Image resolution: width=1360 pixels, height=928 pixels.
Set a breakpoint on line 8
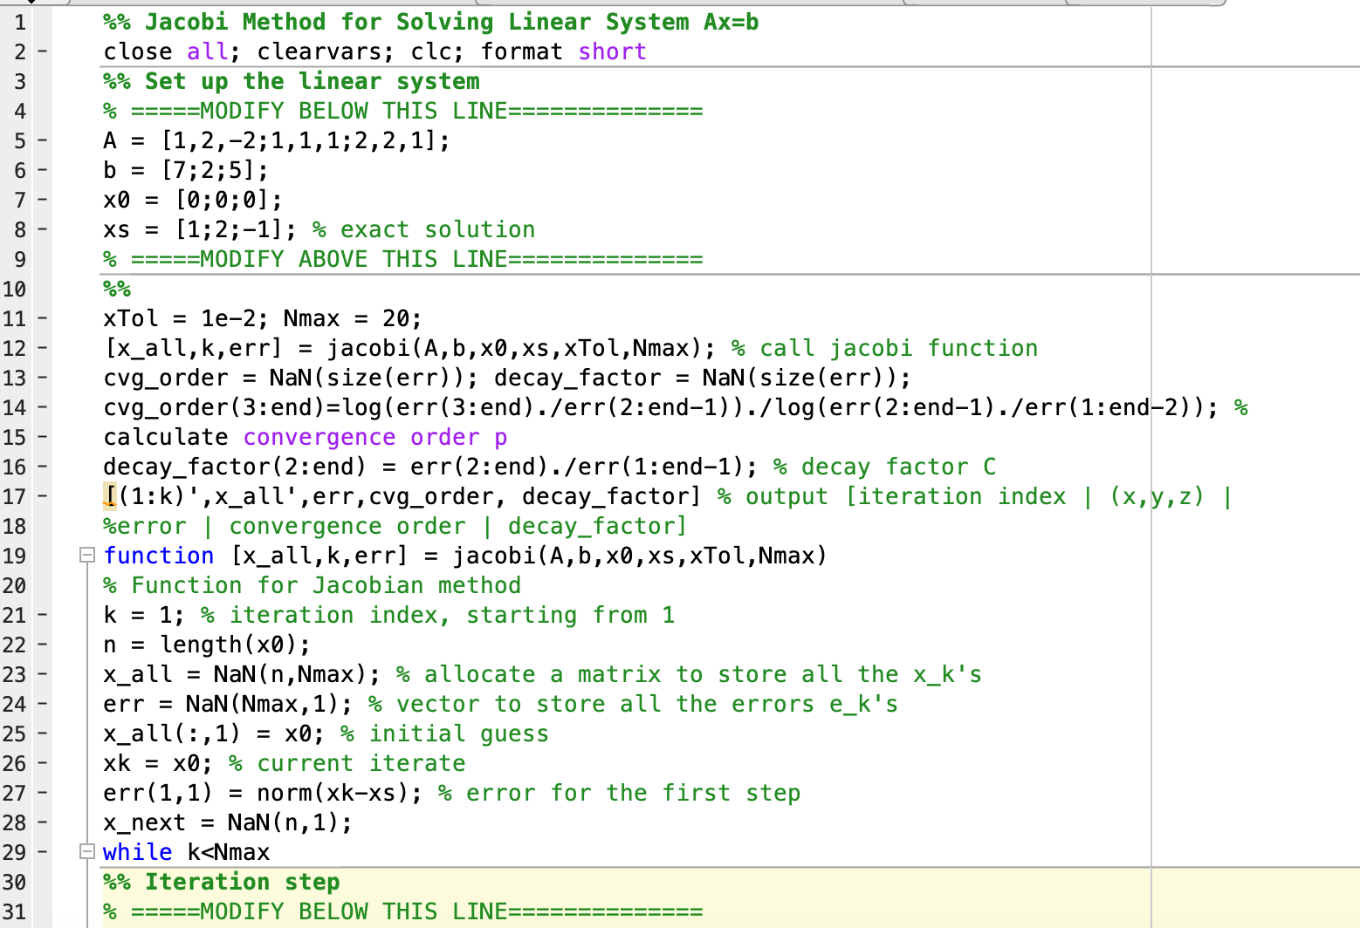[x=40, y=229]
